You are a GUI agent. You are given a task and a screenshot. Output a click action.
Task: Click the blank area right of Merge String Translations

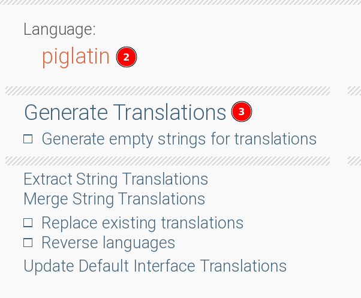[x=282, y=198]
